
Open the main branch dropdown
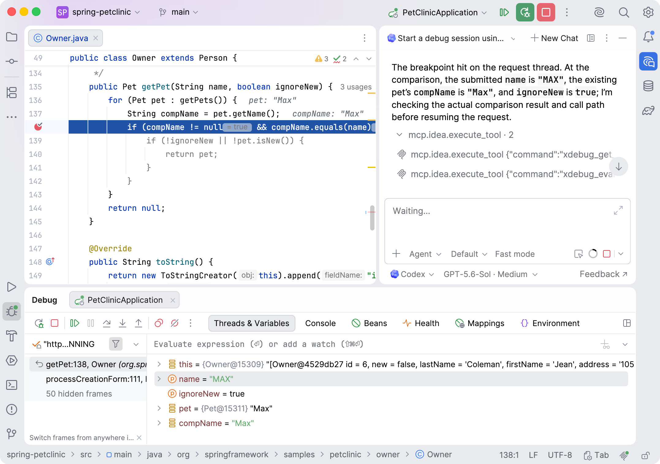click(179, 12)
